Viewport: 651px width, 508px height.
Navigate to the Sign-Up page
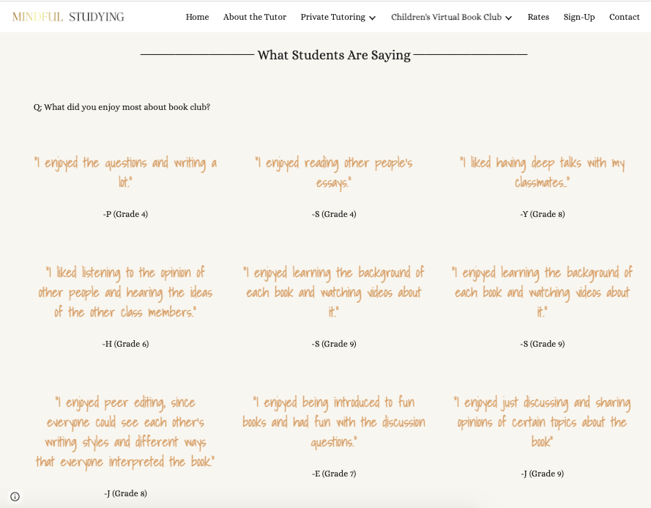579,17
